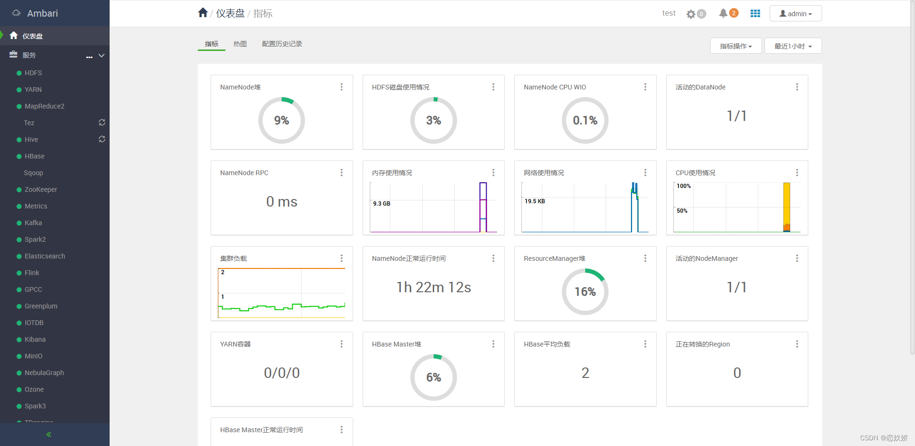Click the 仪表盘 breadcrumb link

(230, 13)
